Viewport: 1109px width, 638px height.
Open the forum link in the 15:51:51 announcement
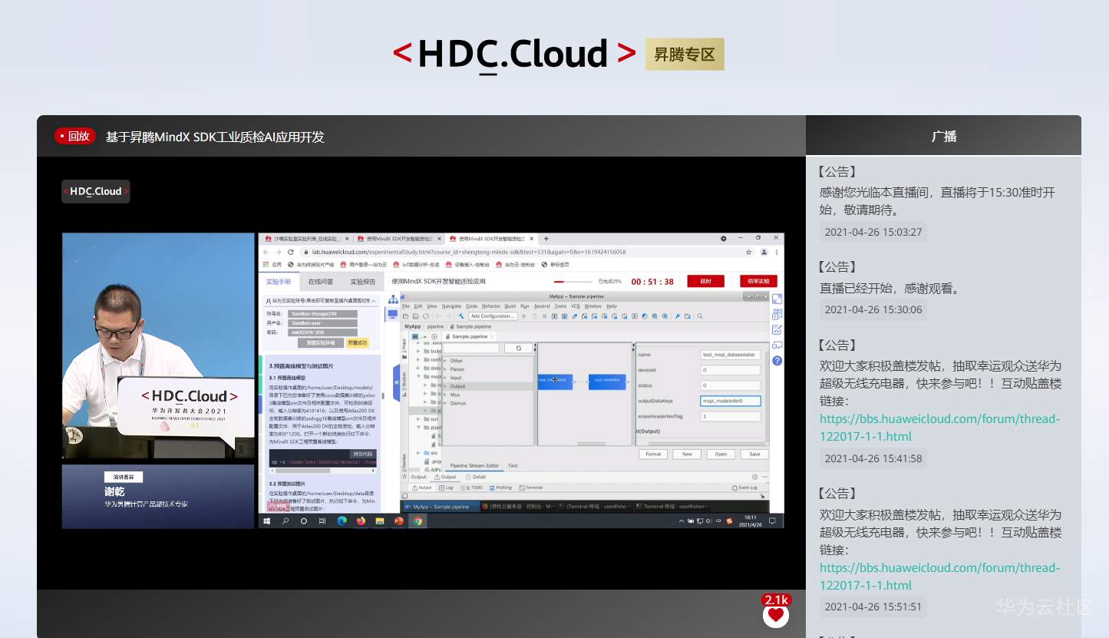click(x=939, y=577)
